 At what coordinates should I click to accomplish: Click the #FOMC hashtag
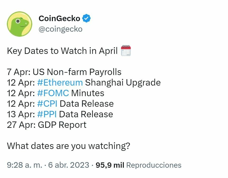click(53, 93)
